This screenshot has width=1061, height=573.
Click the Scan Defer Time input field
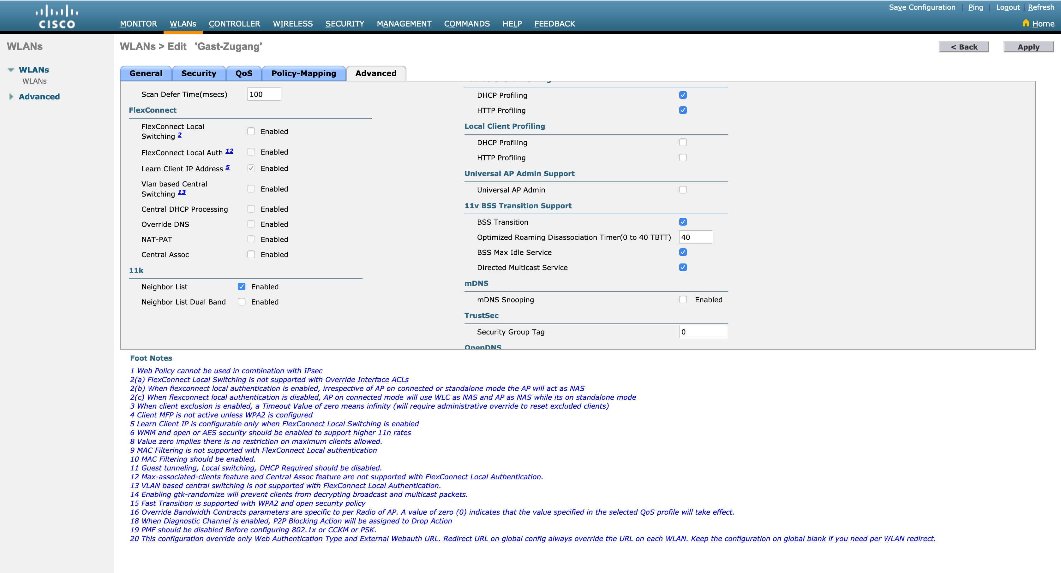pos(264,94)
